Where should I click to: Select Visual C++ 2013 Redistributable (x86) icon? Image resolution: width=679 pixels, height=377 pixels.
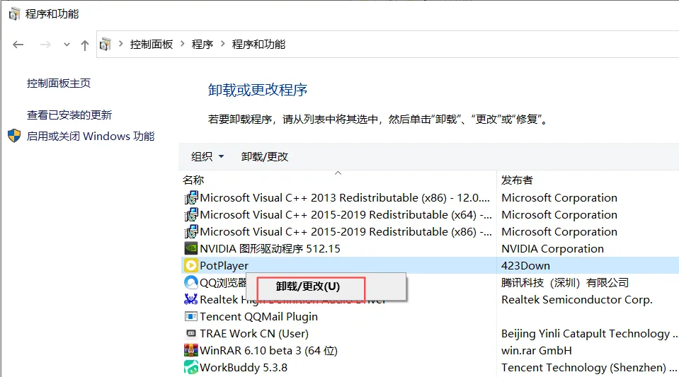click(x=191, y=198)
